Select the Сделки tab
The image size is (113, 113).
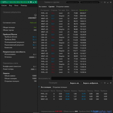click(x=51, y=7)
